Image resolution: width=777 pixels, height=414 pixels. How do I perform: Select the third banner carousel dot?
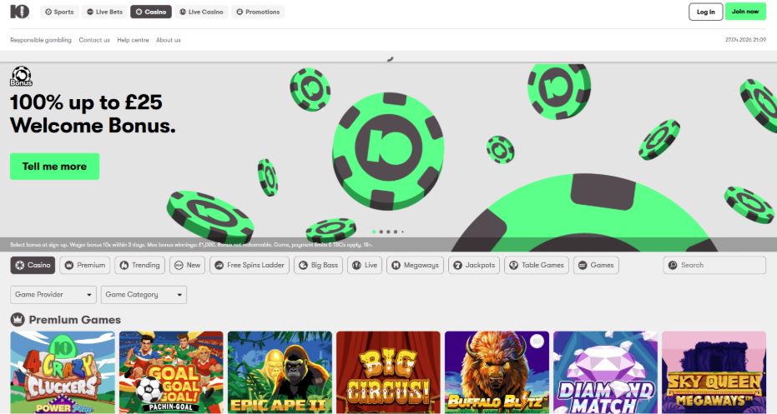tap(388, 232)
